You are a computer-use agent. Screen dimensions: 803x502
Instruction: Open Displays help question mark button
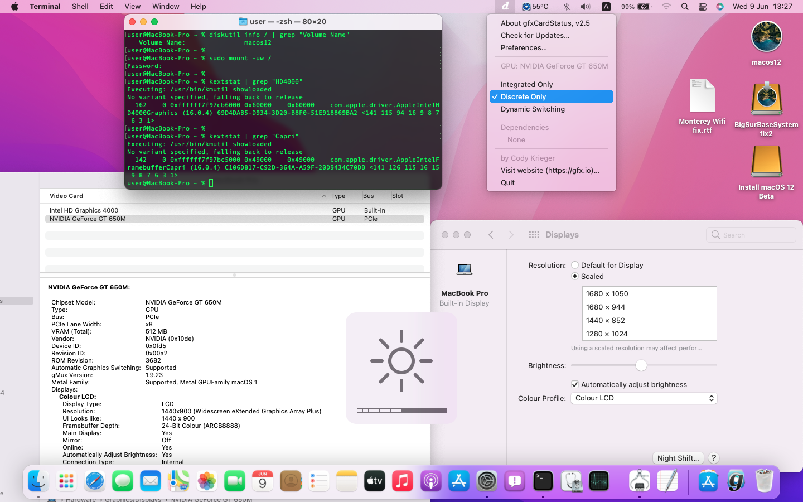point(714,458)
